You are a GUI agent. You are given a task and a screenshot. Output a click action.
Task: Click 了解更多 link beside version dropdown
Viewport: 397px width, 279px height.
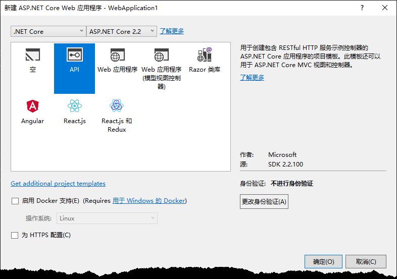tap(172, 31)
